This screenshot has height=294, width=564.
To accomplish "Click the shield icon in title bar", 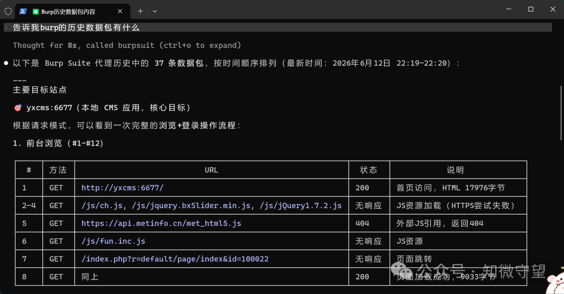I will (8, 11).
